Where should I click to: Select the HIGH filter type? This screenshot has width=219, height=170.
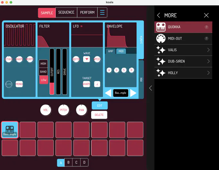(43, 64)
